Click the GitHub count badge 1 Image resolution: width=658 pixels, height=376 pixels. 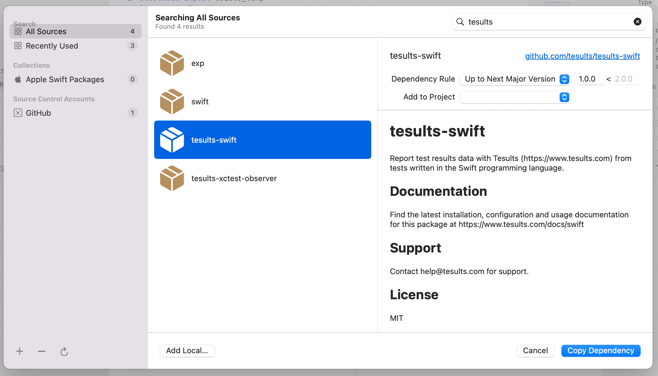coord(132,113)
